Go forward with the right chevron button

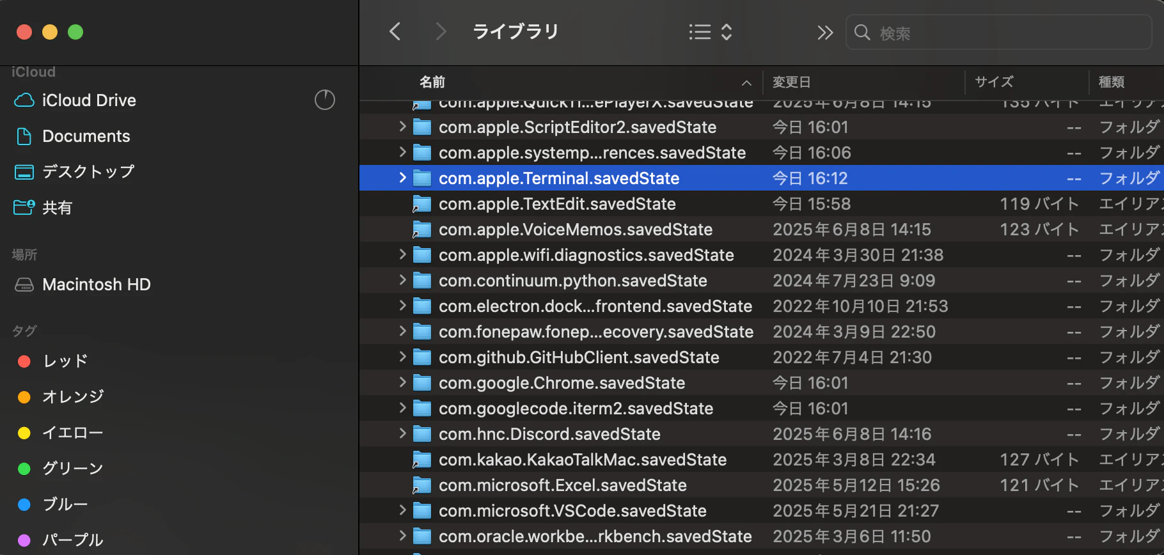pyautogui.click(x=441, y=31)
